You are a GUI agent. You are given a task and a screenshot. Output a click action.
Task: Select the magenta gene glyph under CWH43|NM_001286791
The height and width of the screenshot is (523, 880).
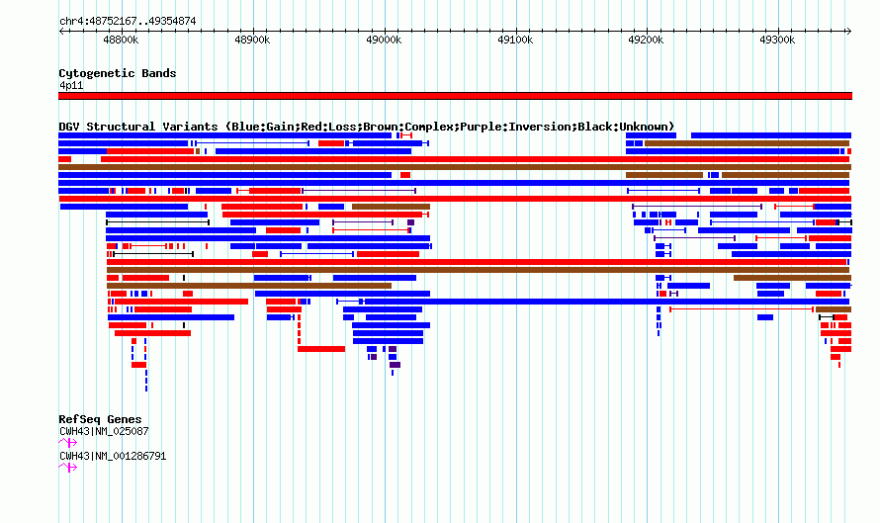(68, 467)
